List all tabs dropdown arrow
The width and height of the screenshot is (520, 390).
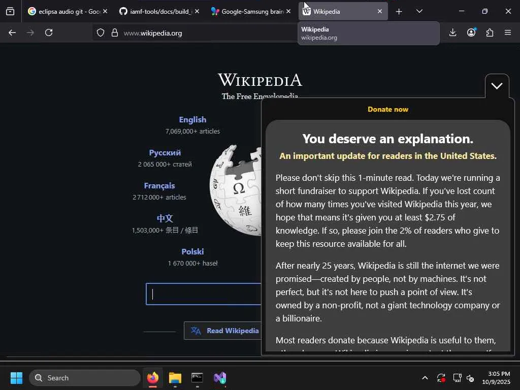[419, 11]
